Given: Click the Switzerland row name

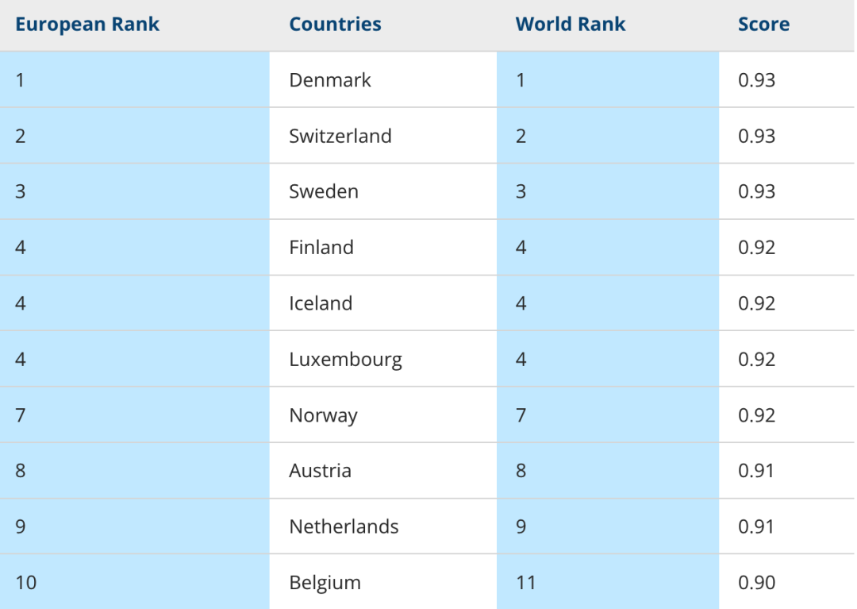Looking at the screenshot, I should pyautogui.click(x=340, y=136).
